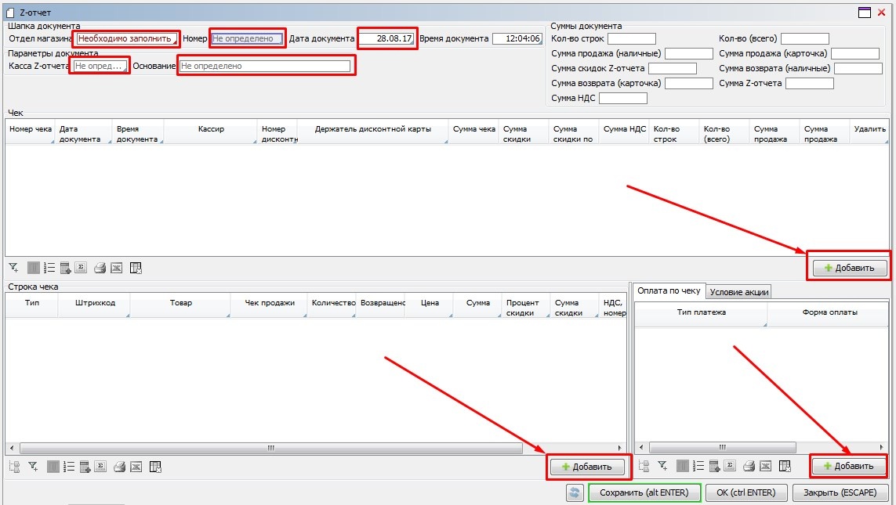The width and height of the screenshot is (896, 505).
Task: Click the printer icon under the Чек table
Action: point(100,268)
